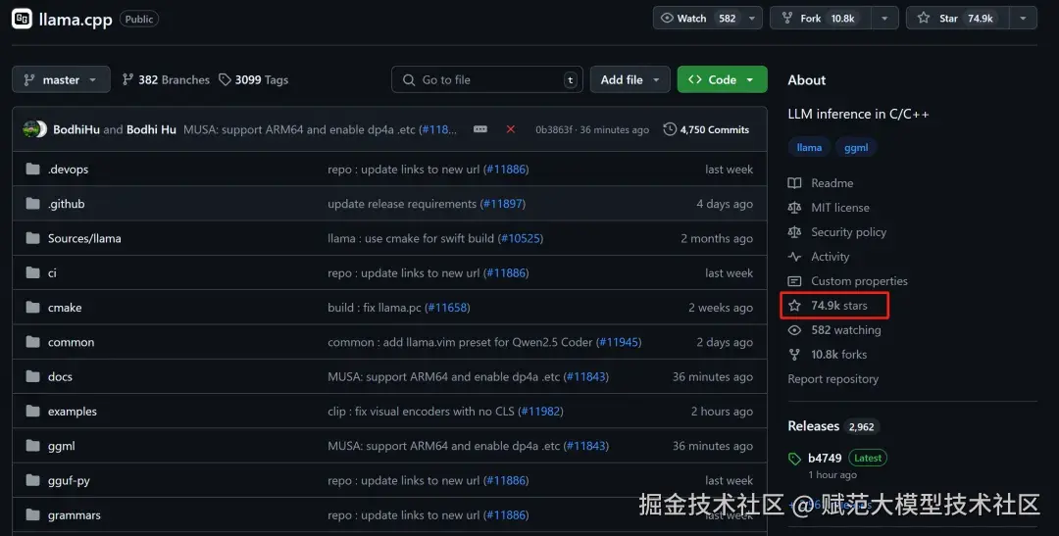Click the tag icon beside b4749
This screenshot has height=536, width=1059.
tap(795, 459)
